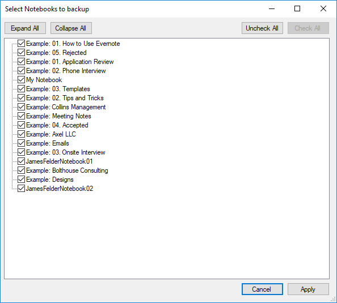Cancel the backup selection dialog
Image resolution: width=337 pixels, height=303 pixels.
262,289
